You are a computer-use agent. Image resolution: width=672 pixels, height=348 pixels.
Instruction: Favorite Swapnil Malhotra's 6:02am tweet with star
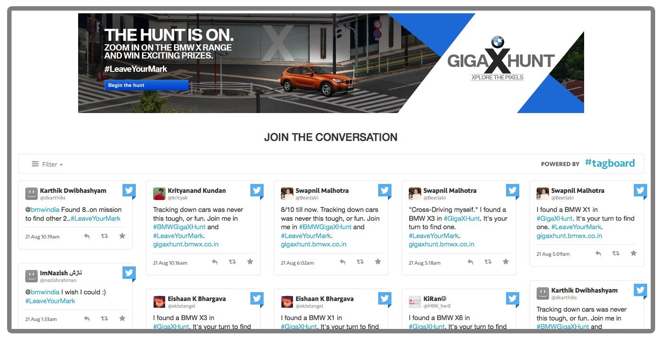[x=378, y=262]
